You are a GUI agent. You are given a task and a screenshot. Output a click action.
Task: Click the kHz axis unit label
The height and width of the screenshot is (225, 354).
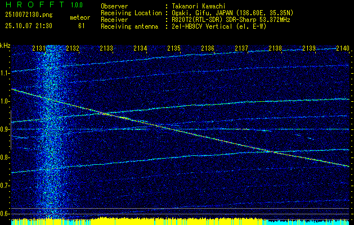pyautogui.click(x=5, y=46)
